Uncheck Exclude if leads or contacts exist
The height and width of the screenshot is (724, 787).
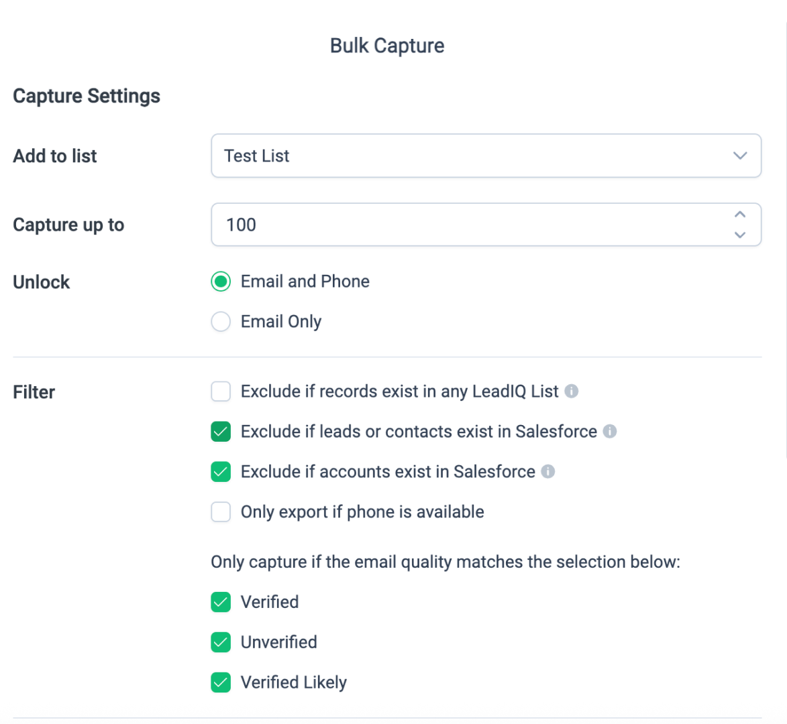[221, 432]
